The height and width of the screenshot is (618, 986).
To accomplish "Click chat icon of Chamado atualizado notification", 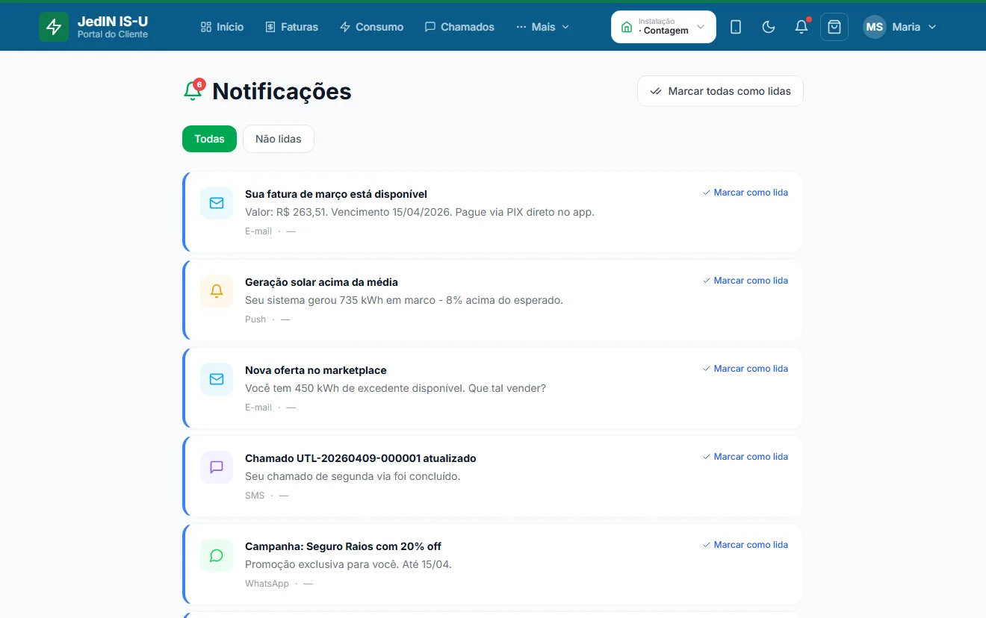I will pos(217,467).
